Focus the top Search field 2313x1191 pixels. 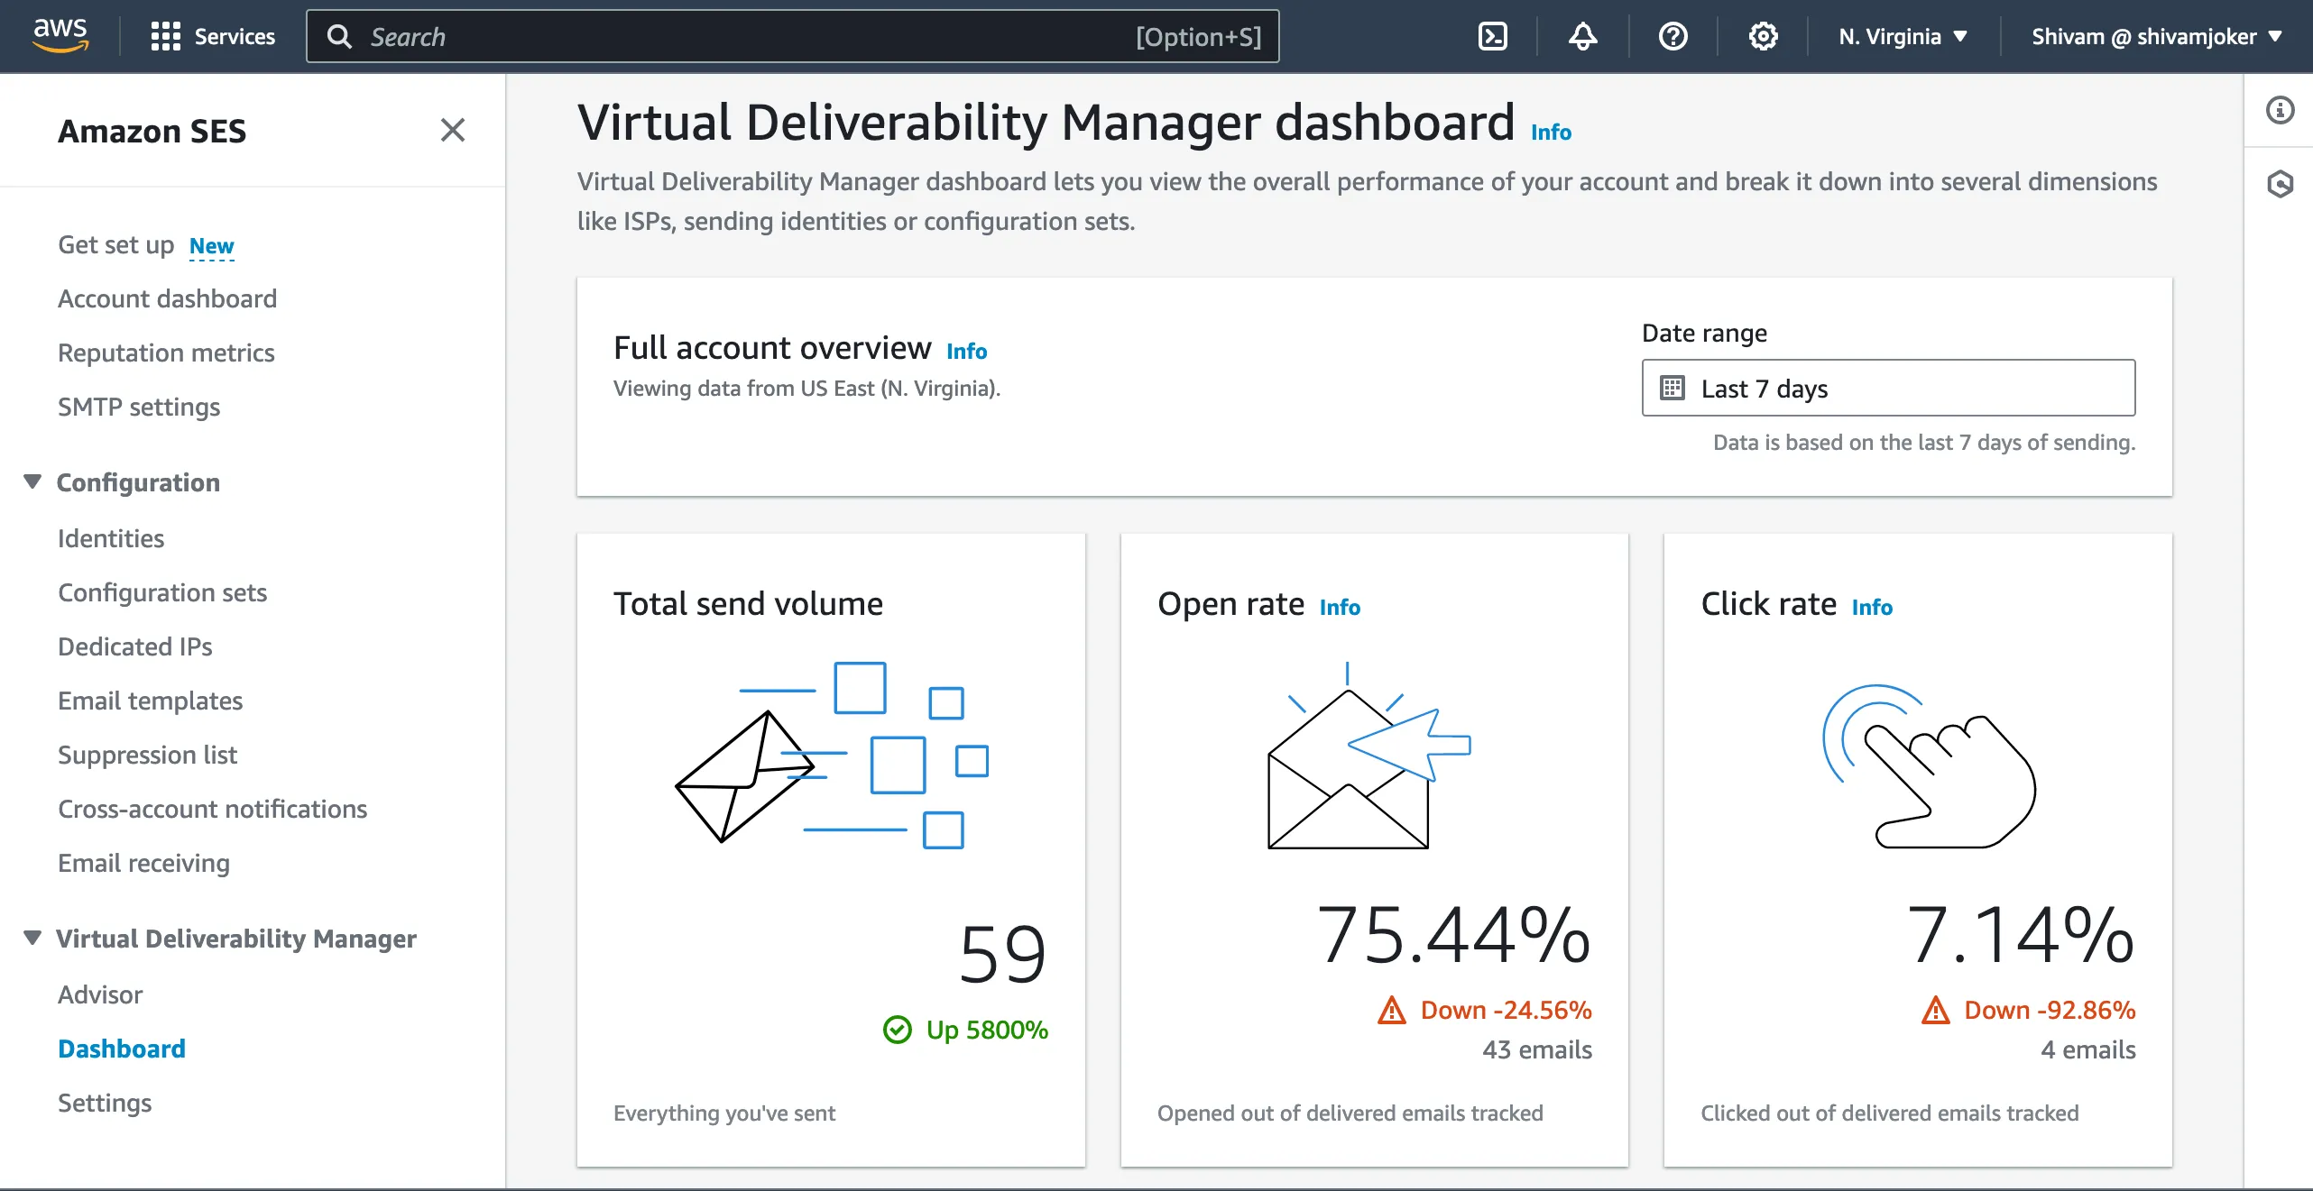(x=792, y=36)
